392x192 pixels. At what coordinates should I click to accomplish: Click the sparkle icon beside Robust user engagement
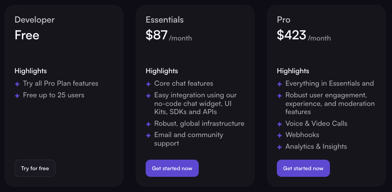click(280, 96)
